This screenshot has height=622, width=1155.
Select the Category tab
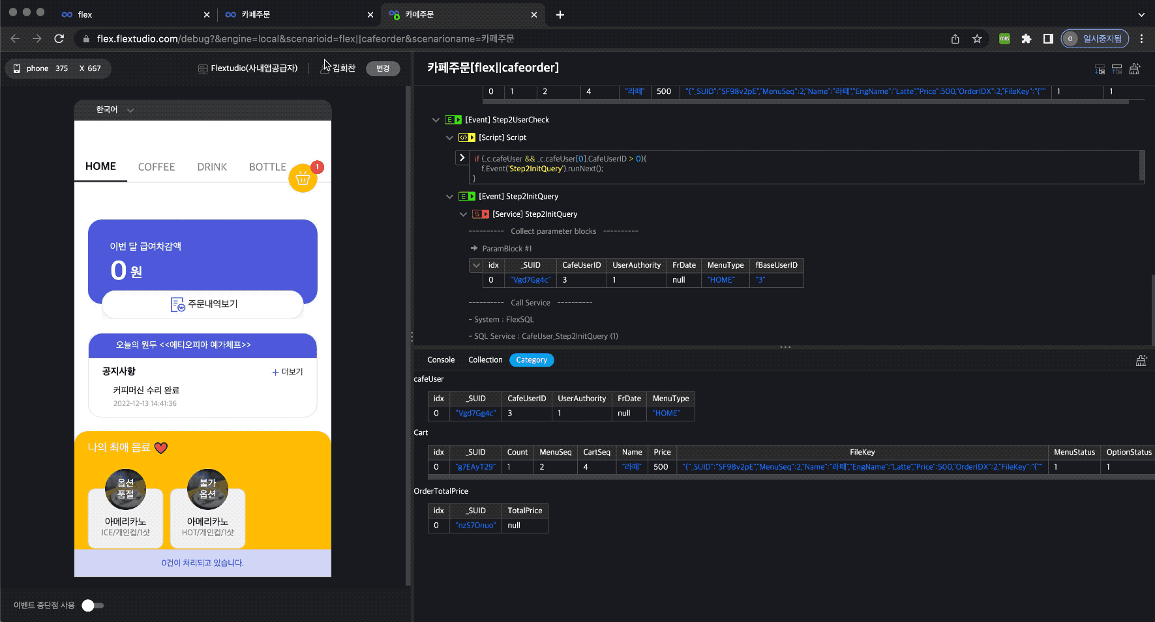[532, 360]
